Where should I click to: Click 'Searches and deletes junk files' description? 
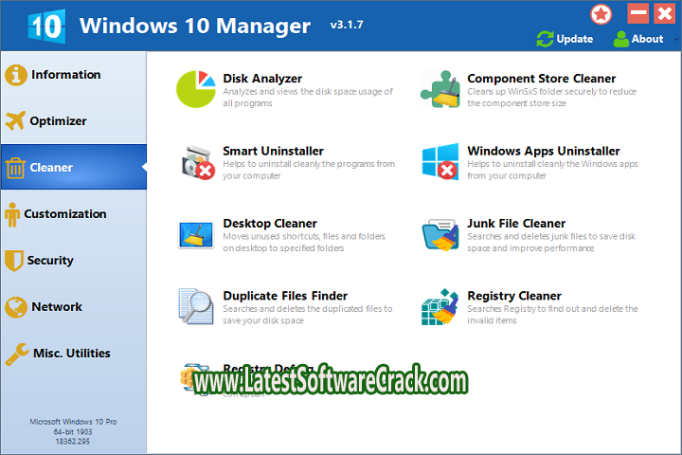(x=551, y=242)
